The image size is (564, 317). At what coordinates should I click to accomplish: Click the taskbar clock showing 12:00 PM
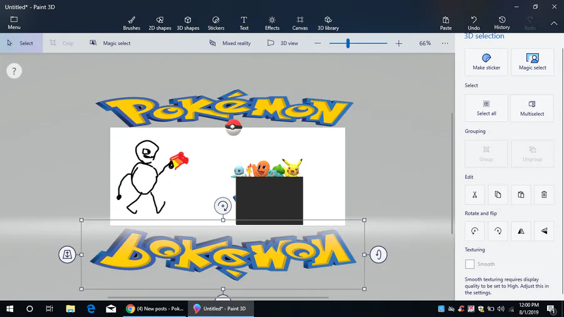click(529, 309)
